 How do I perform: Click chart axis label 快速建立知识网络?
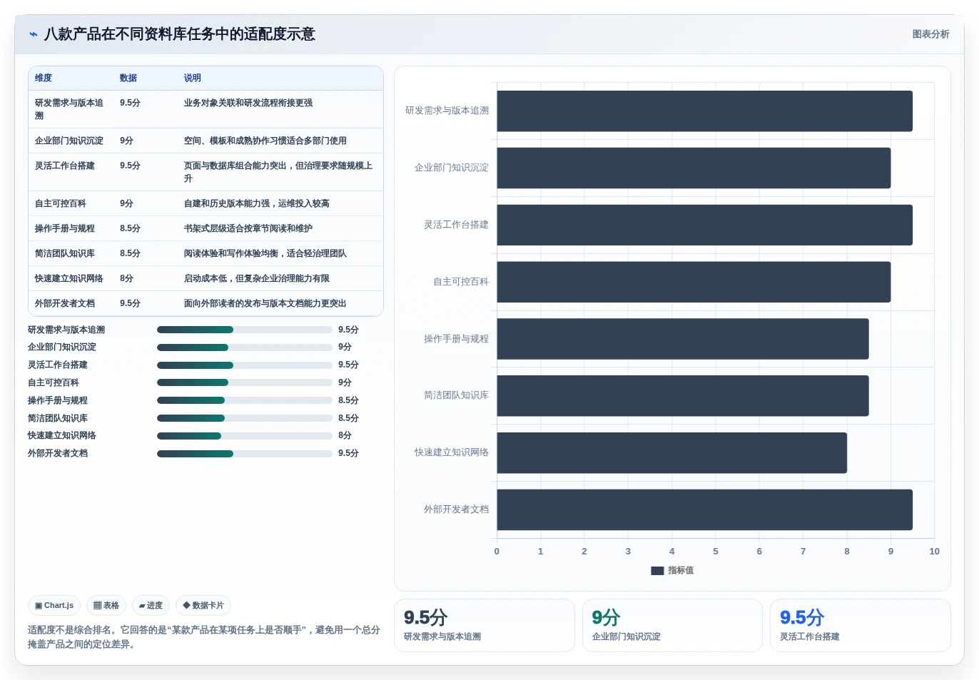[452, 452]
